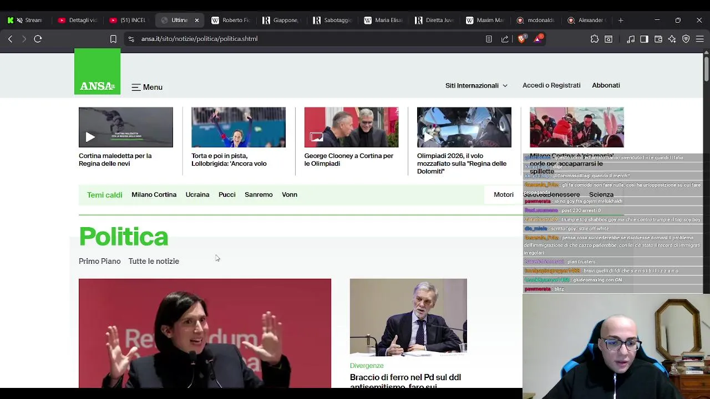The width and height of the screenshot is (710, 399).
Task: Toggle the browser sidebar panel
Action: pos(644,39)
